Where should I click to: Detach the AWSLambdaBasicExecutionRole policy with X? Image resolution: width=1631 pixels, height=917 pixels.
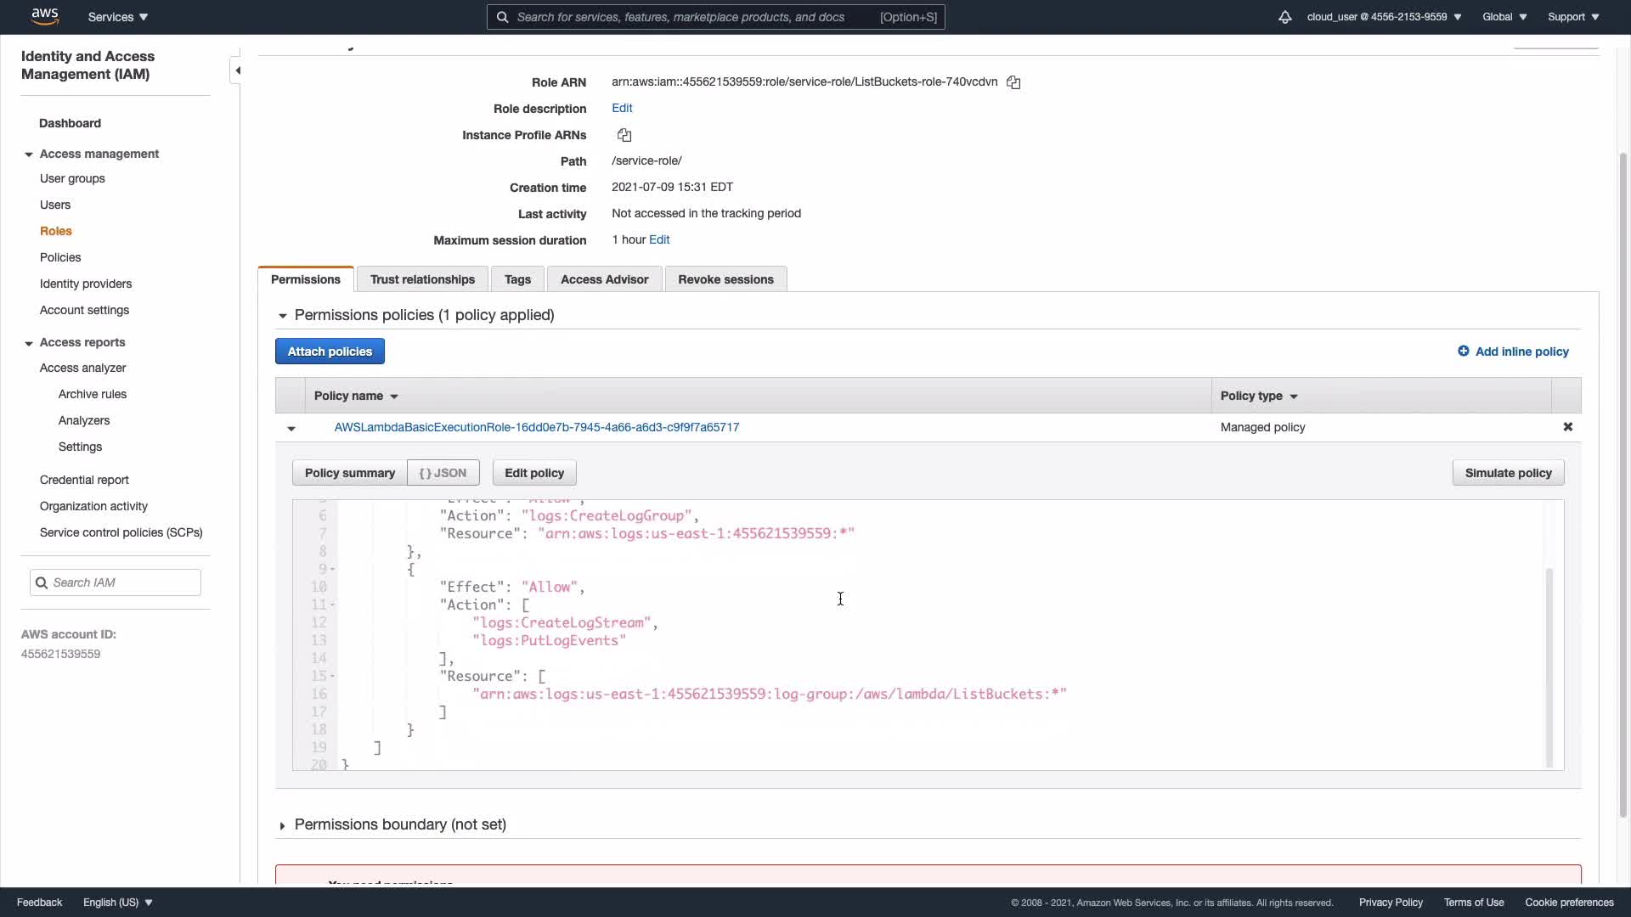coord(1567,427)
